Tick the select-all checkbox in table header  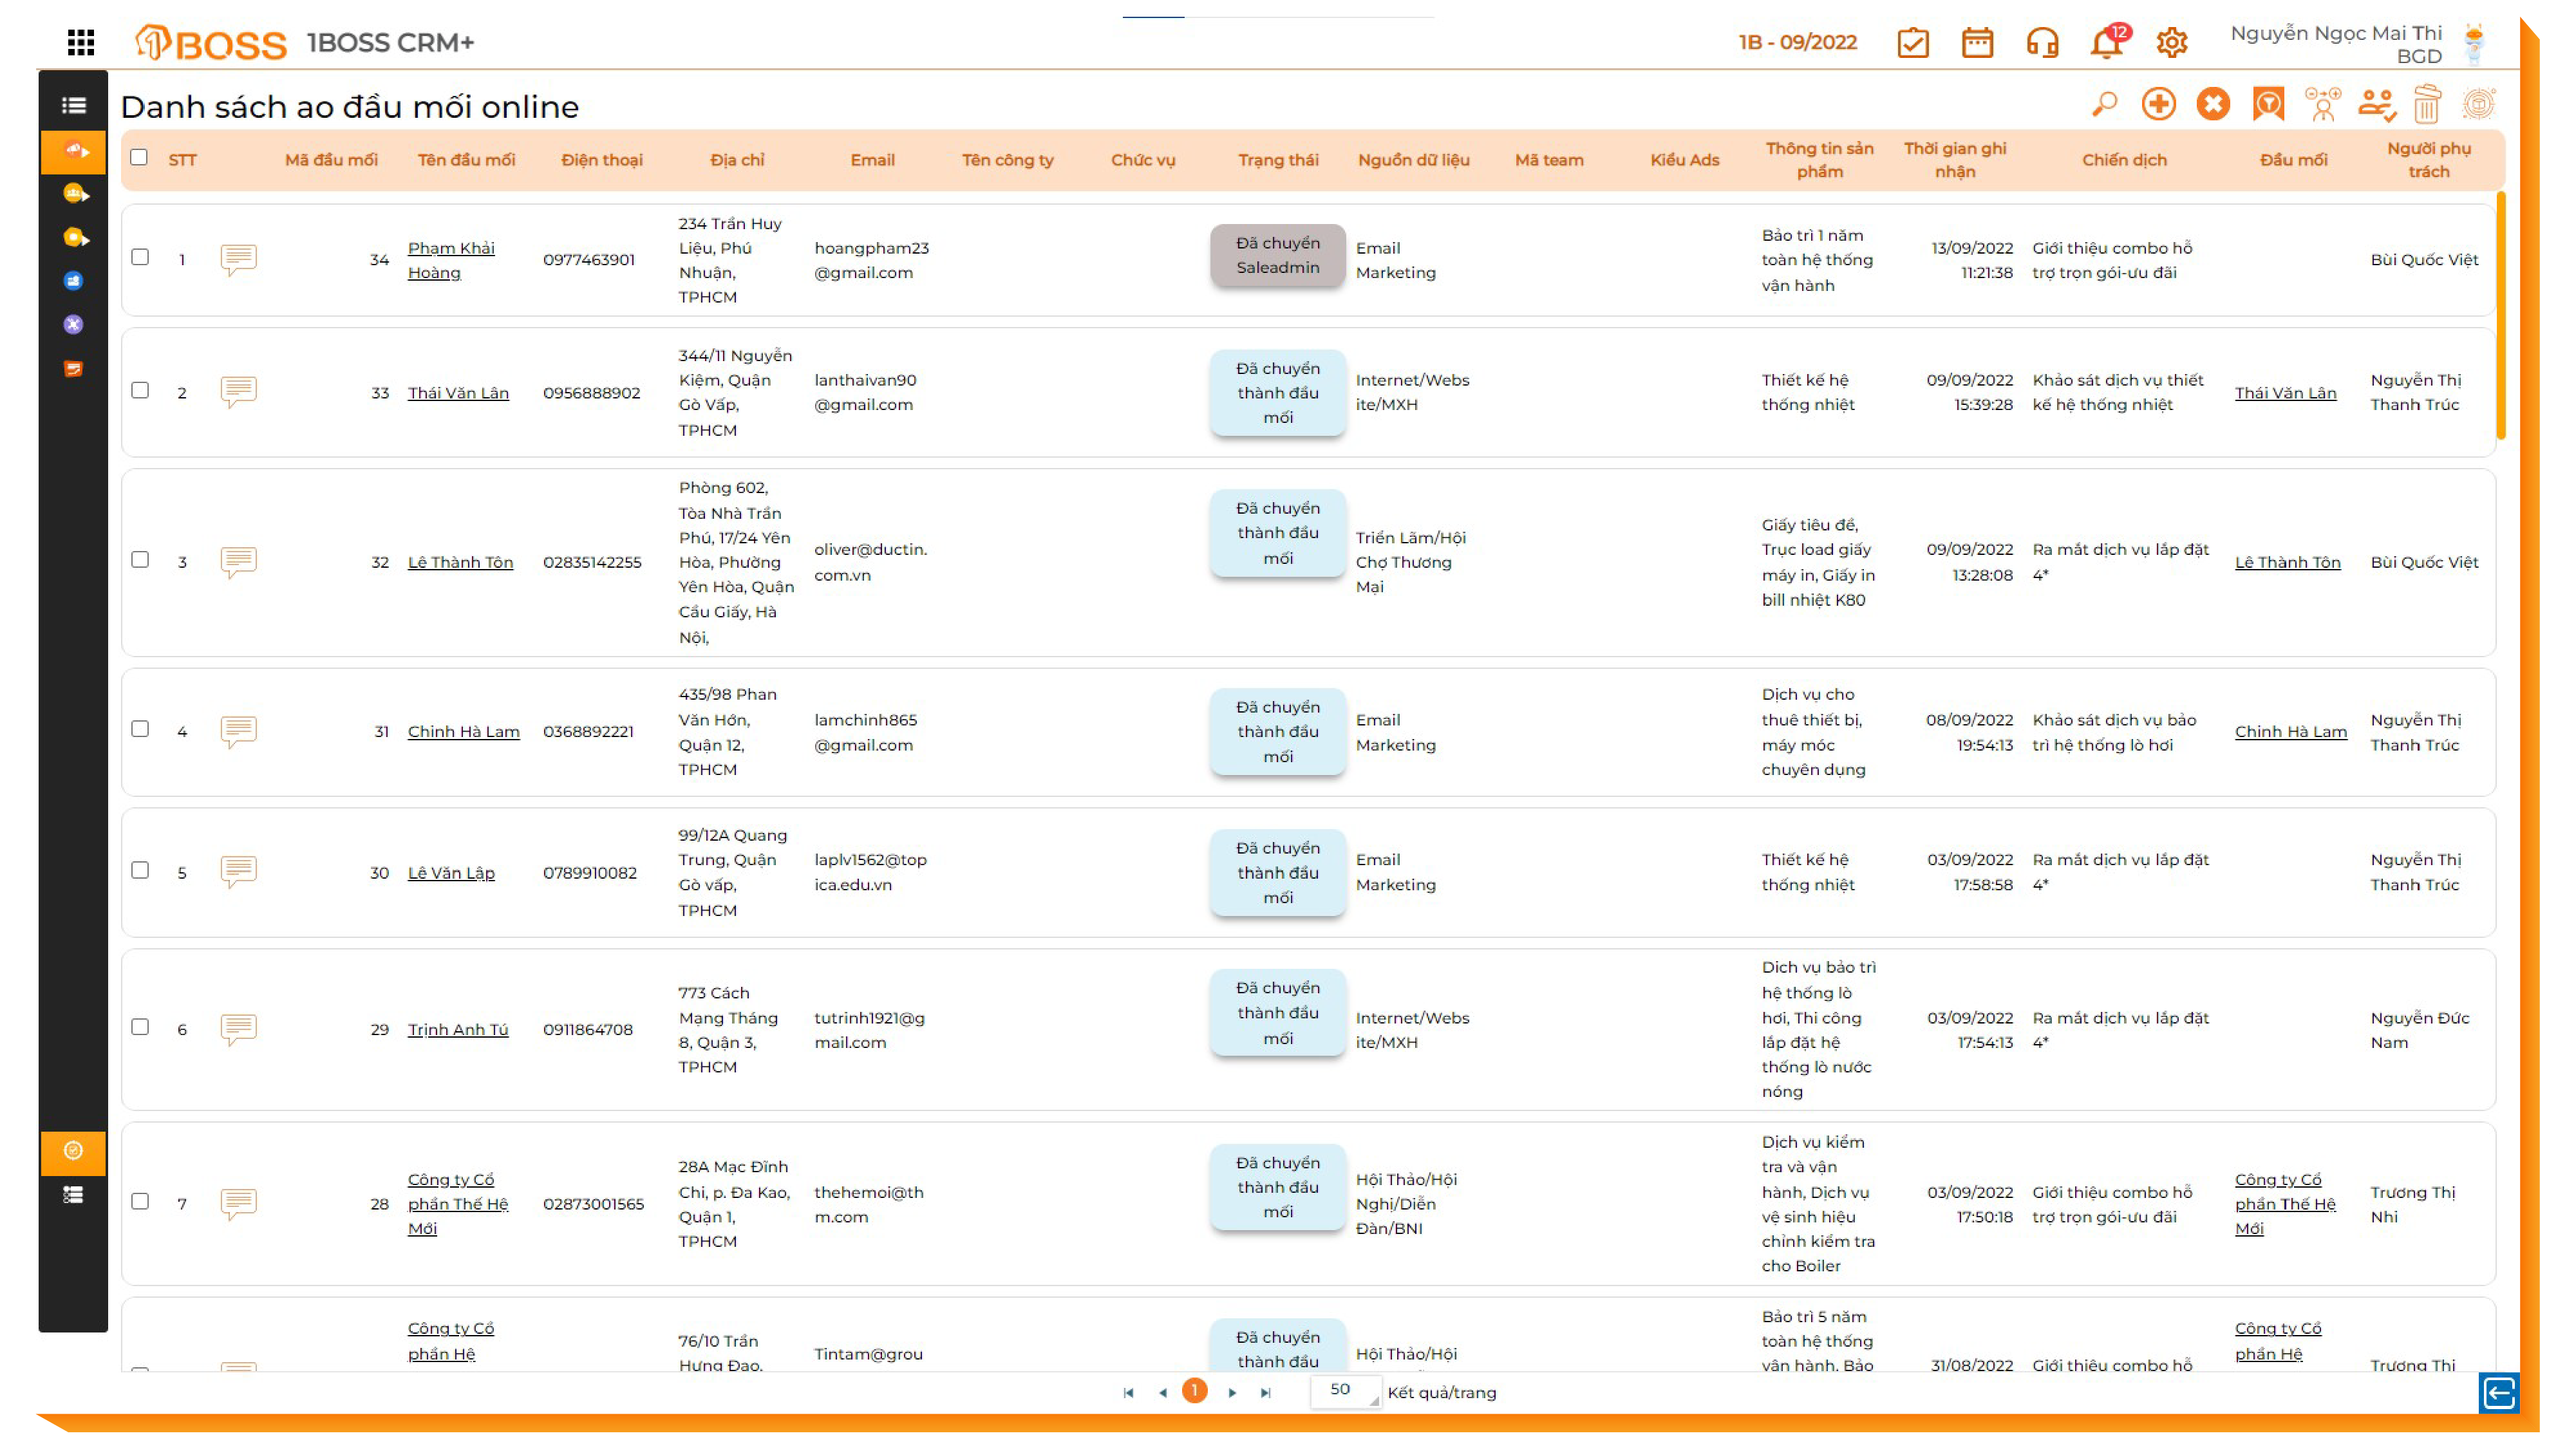coord(139,158)
